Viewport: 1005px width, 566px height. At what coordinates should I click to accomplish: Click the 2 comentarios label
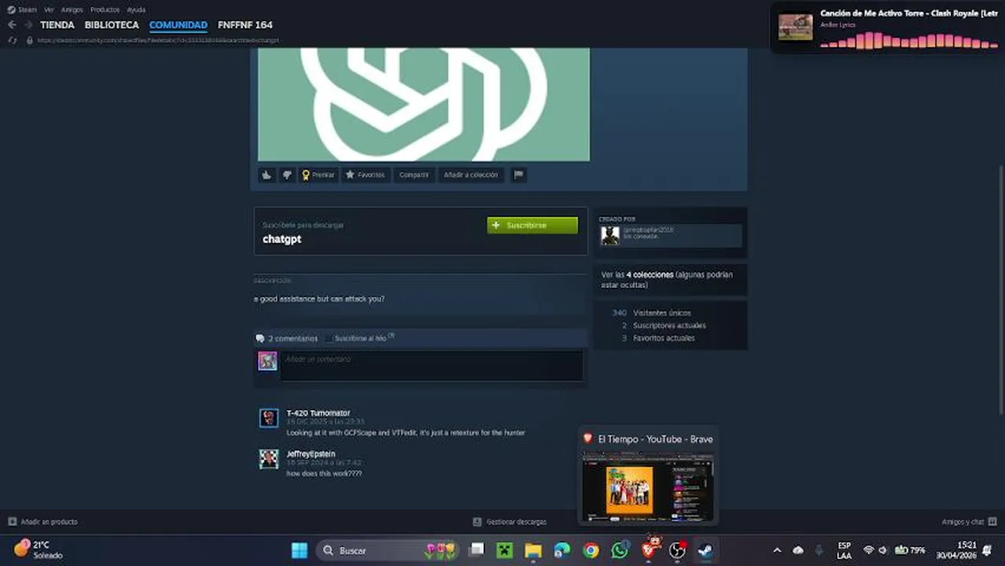(293, 339)
